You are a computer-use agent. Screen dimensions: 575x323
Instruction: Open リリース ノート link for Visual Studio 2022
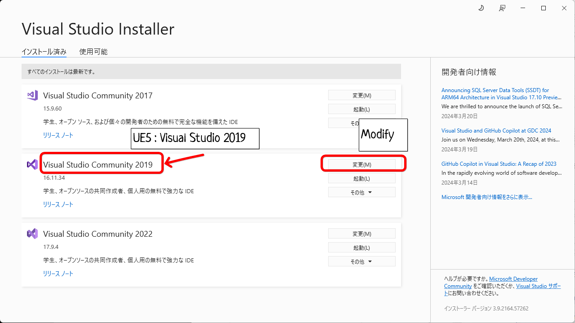coord(58,274)
